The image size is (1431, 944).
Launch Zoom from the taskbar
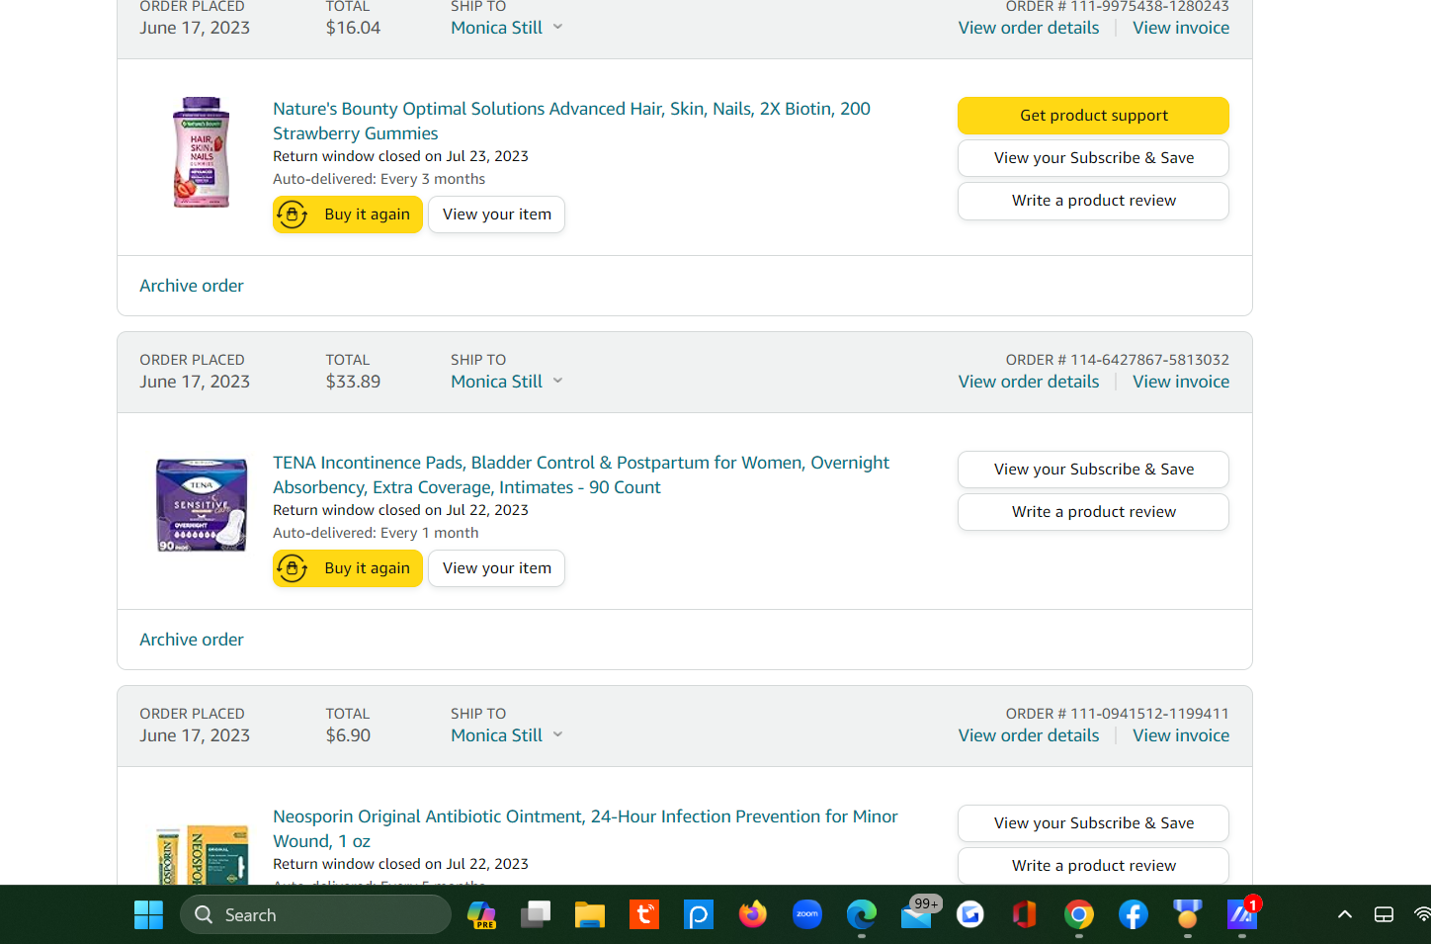pos(807,915)
